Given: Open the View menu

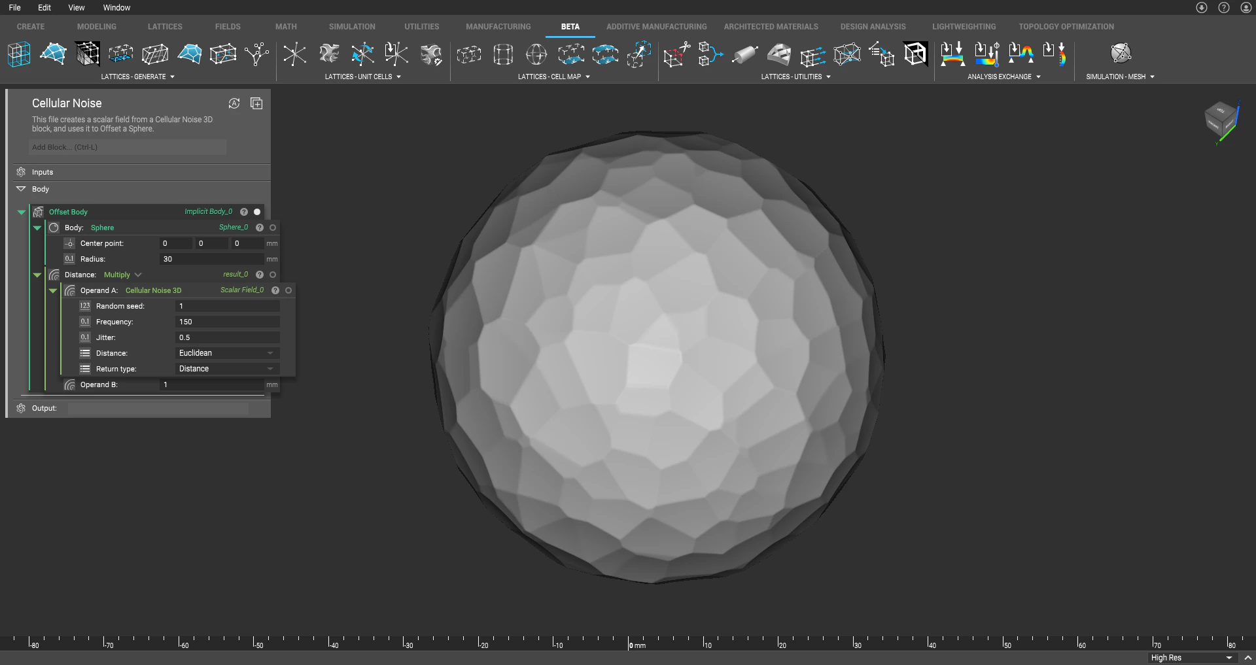Looking at the screenshot, I should click(x=76, y=7).
